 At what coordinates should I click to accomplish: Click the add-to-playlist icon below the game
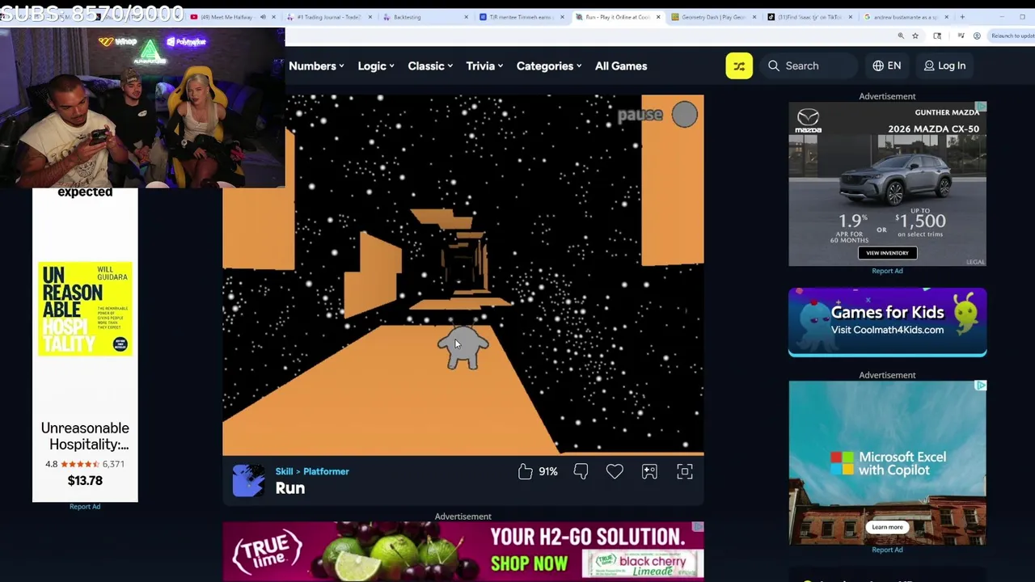649,471
